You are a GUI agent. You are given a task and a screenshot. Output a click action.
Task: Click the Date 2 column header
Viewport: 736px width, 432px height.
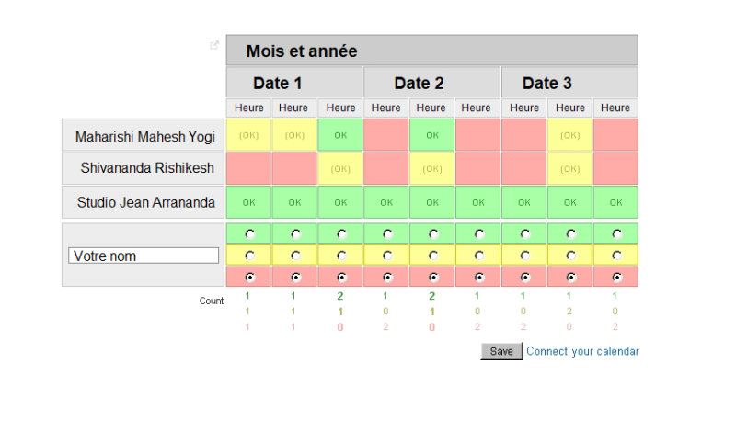point(420,83)
